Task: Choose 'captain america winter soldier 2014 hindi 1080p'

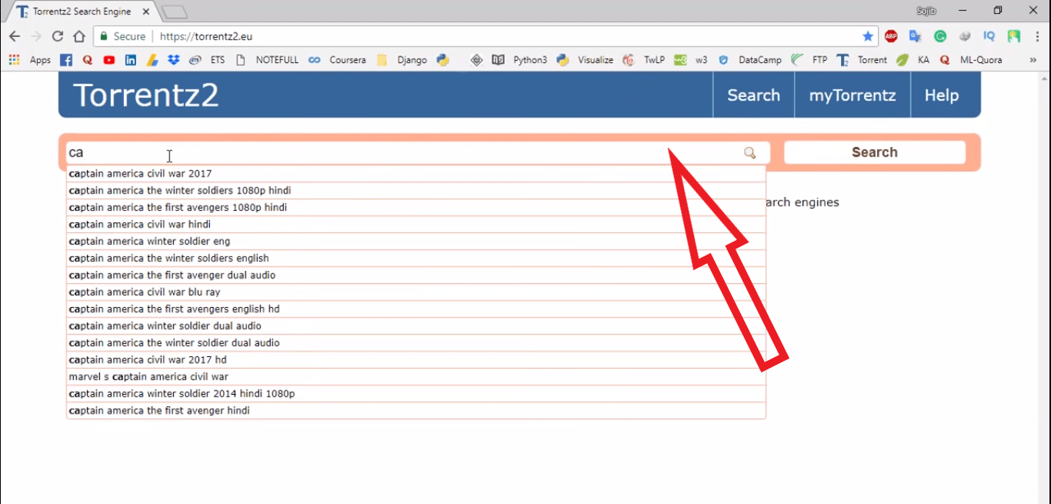Action: click(416, 394)
